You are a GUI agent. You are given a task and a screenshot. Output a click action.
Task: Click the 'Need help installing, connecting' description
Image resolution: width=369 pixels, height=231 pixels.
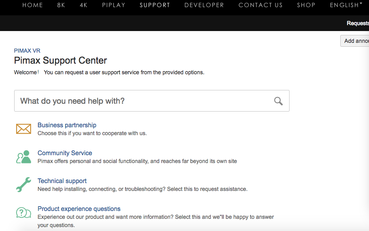tap(142, 189)
